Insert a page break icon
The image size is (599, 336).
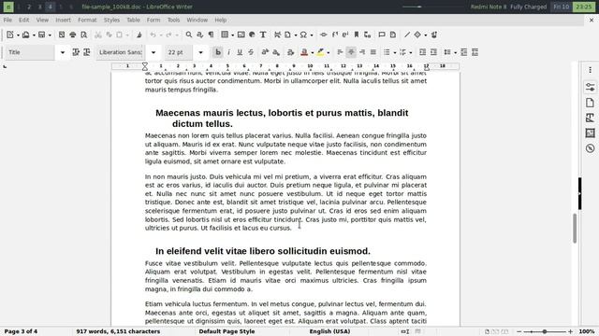coord(277,35)
